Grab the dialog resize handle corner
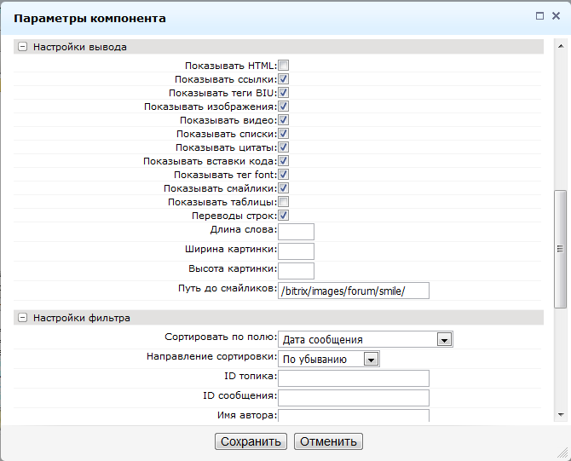The image size is (571, 461). point(562,453)
